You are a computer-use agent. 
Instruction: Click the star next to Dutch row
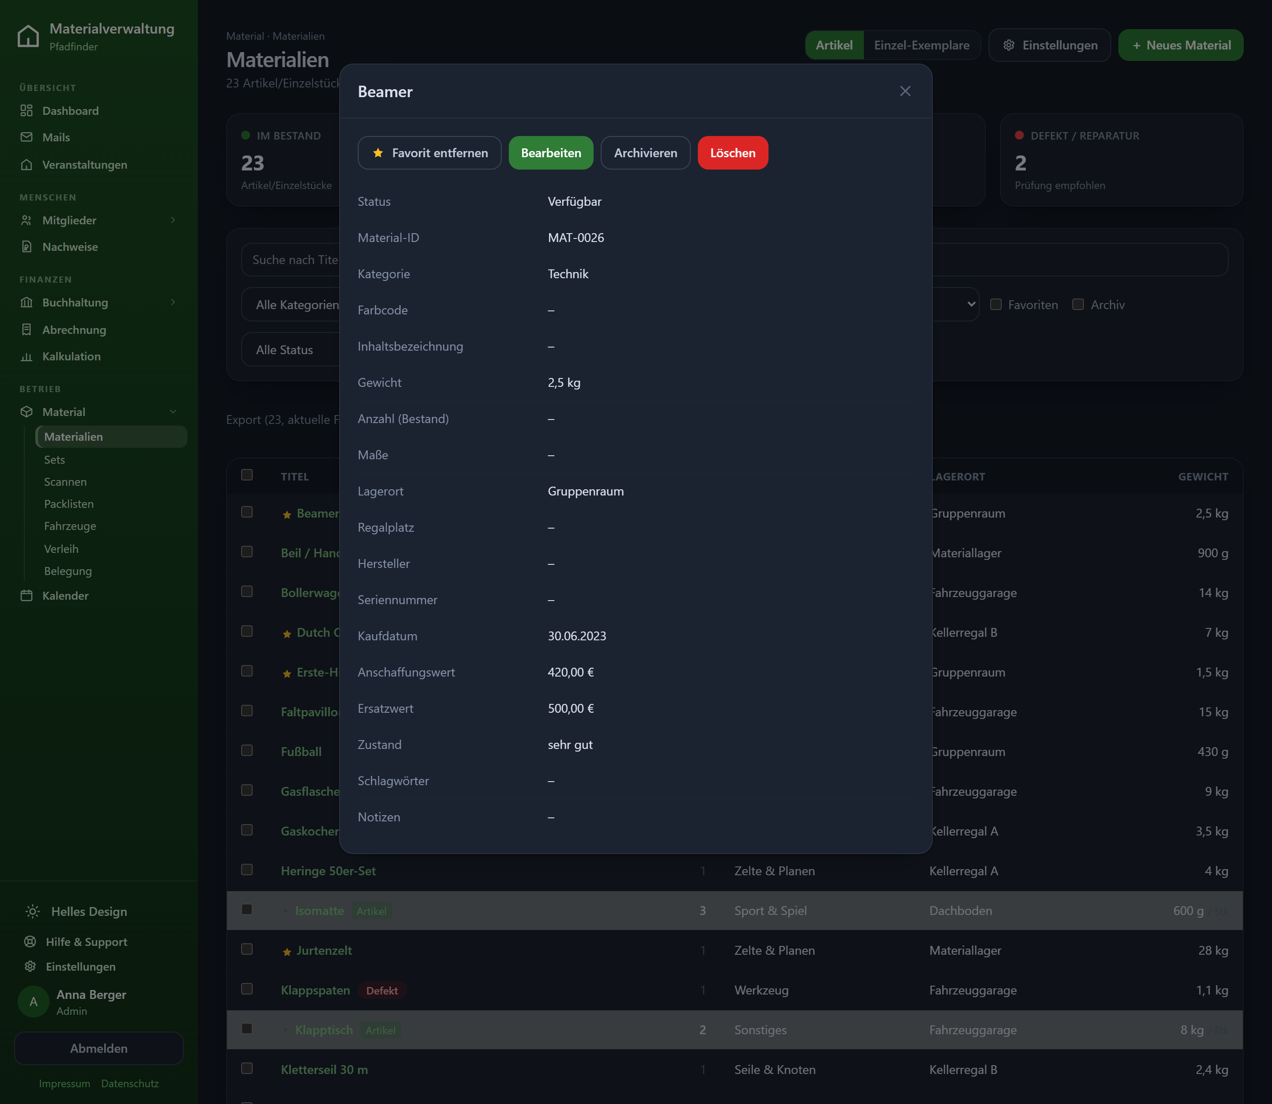(x=287, y=634)
